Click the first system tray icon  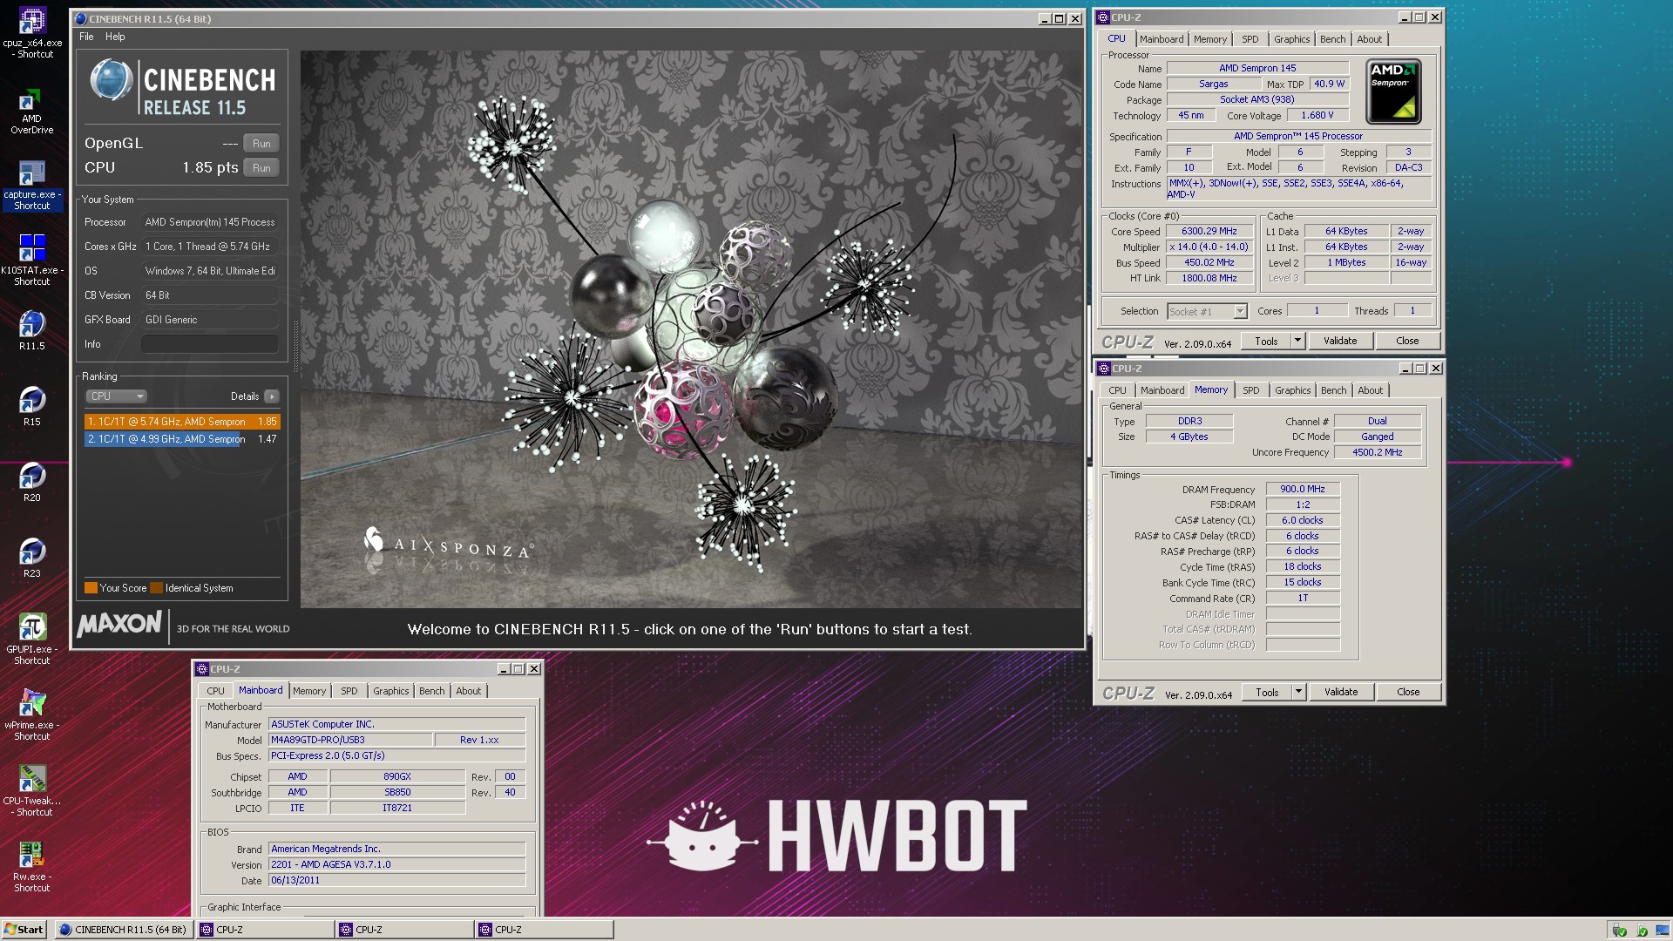click(x=1619, y=930)
